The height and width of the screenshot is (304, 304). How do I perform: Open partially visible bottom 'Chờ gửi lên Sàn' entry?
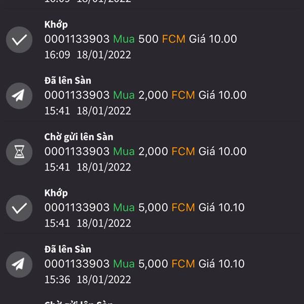(x=79, y=302)
